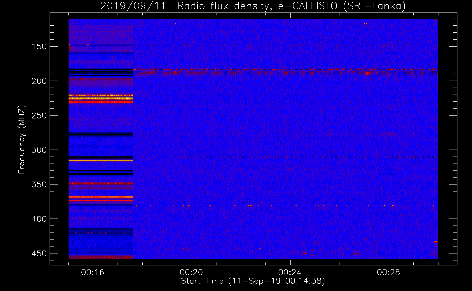Click the '200' frequency tick label
This screenshot has height=291, width=472.
[39, 81]
